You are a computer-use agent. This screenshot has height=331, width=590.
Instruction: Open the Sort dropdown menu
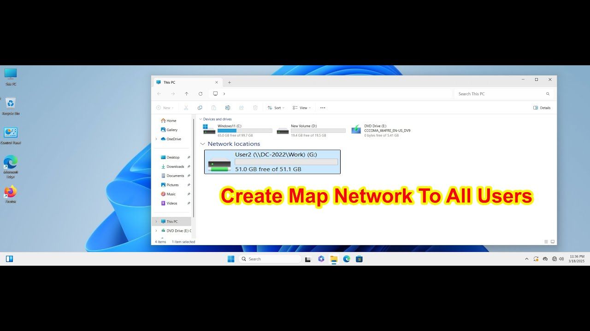pos(276,108)
